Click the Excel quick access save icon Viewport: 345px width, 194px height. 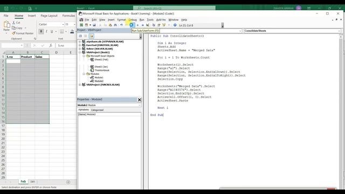click(x=6, y=9)
